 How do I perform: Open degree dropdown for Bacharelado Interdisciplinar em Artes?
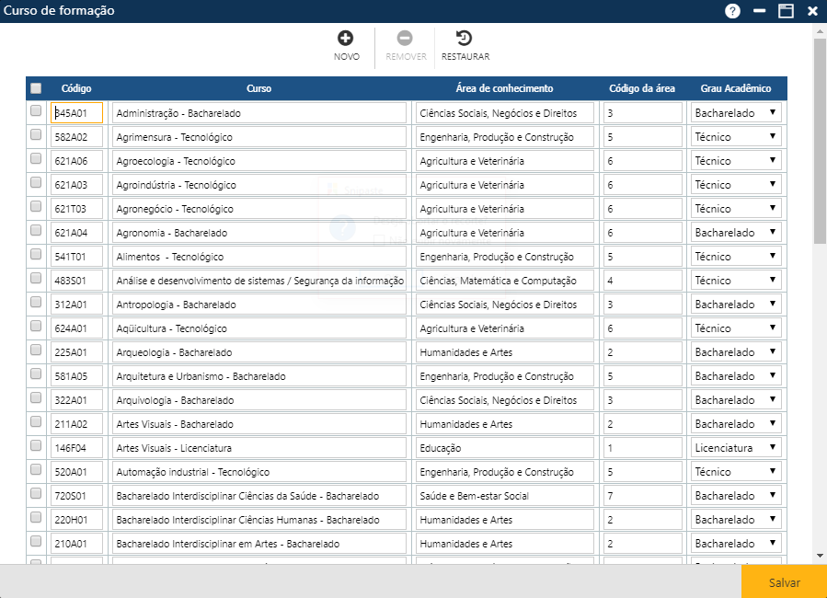736,544
